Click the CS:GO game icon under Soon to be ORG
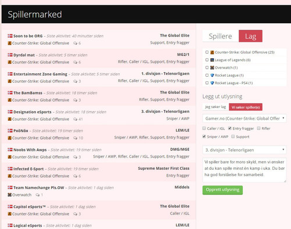The image size is (291, 229). (9, 43)
